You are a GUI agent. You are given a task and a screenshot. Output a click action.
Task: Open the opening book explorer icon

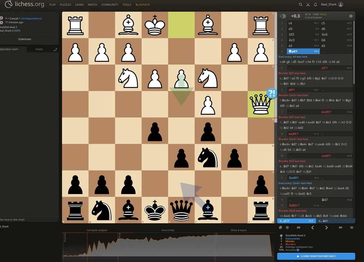pos(281,227)
